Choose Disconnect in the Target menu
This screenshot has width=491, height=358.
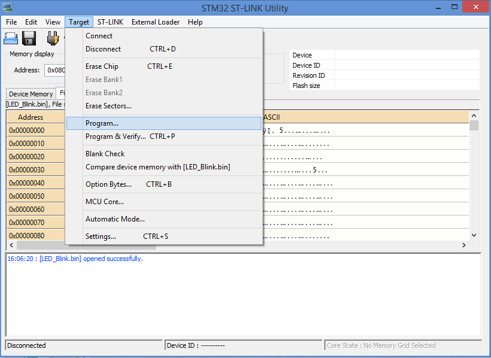[164, 49]
